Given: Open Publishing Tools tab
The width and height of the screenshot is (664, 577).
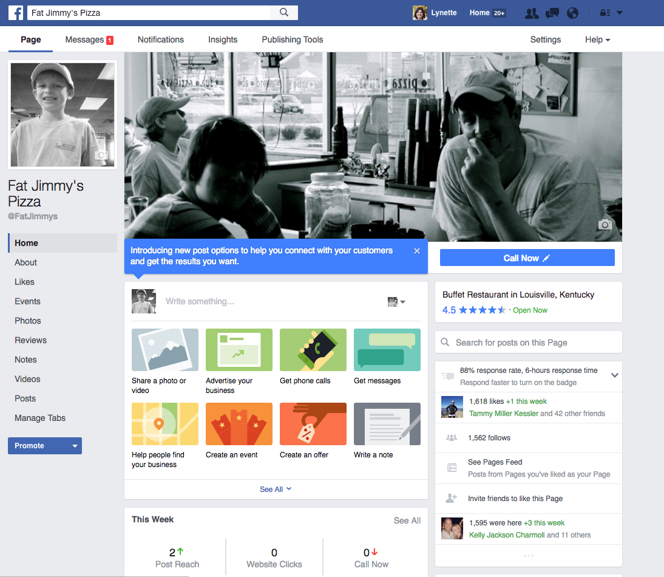Looking at the screenshot, I should (x=292, y=39).
